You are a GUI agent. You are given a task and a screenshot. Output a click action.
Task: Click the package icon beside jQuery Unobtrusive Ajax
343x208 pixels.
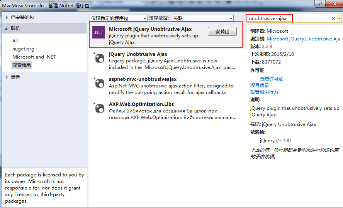99,58
